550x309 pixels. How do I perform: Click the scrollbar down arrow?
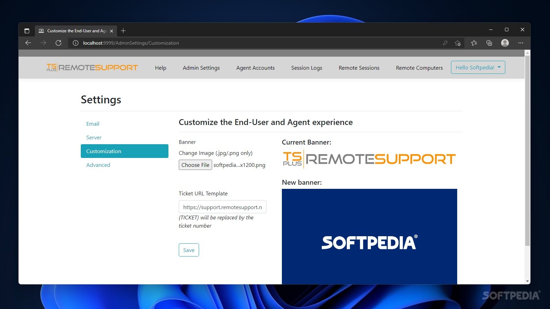(528, 281)
